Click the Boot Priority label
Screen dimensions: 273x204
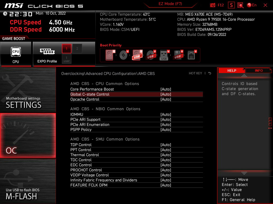point(111,45)
